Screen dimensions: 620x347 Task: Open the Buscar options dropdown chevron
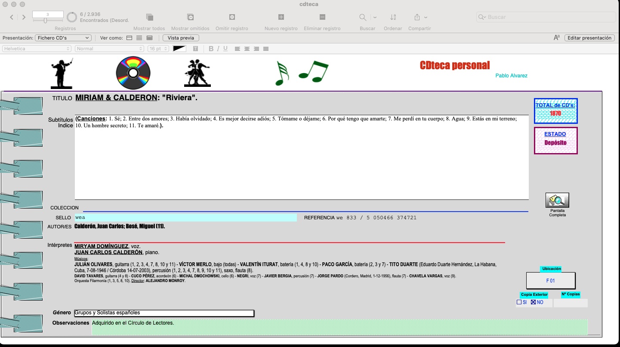coord(375,17)
